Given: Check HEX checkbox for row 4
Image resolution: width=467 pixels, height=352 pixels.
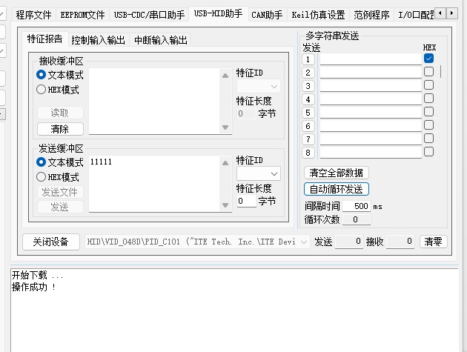Looking at the screenshot, I should pos(429,99).
